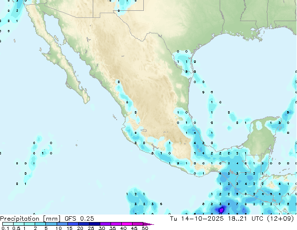Screen dimensions: 297x230
Task: Click the 0.1–0.5 mm legend color box
Action: click(x=8, y=224)
